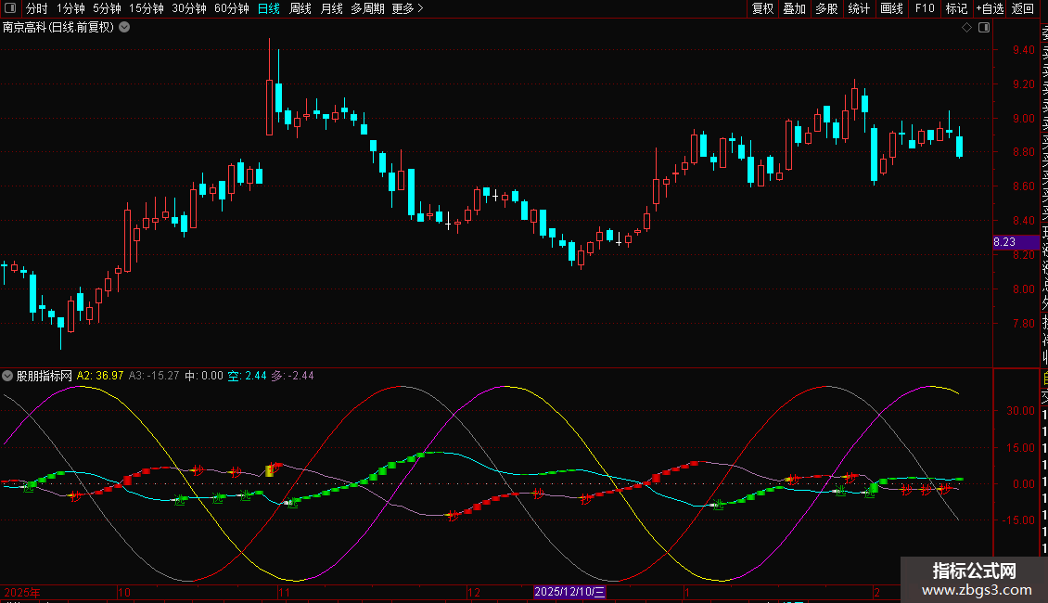This screenshot has height=603, width=1048.
Task: Open F10 company information
Action: [x=925, y=8]
